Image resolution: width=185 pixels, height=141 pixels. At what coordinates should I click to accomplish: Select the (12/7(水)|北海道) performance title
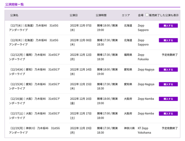[34, 28]
